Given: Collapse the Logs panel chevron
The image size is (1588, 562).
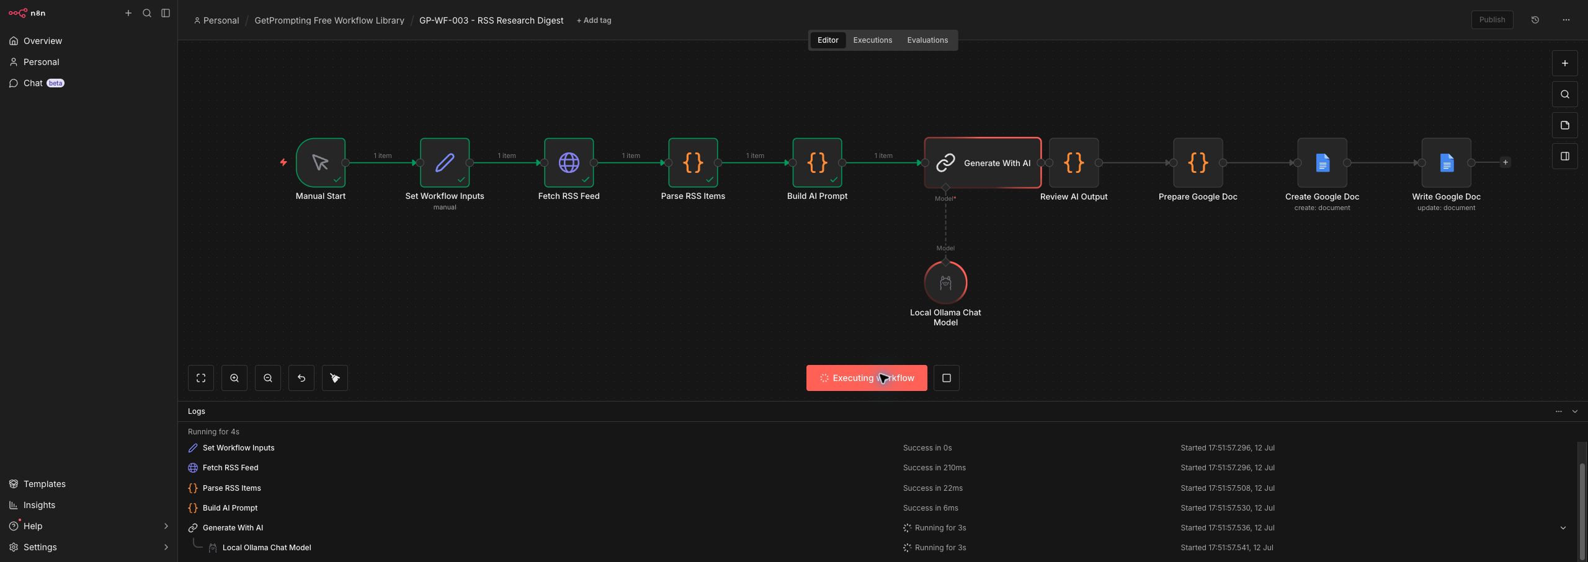Looking at the screenshot, I should tap(1575, 411).
